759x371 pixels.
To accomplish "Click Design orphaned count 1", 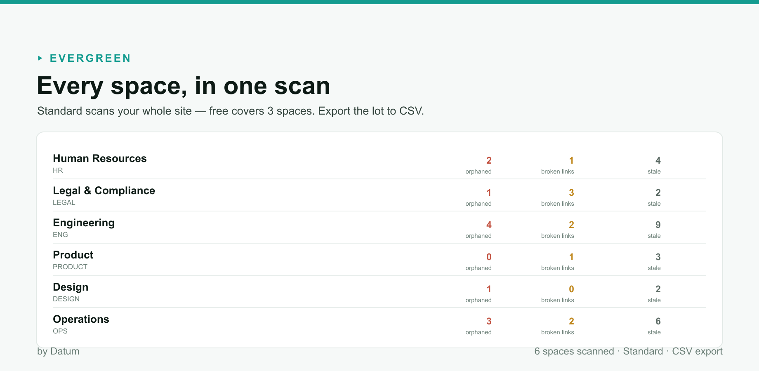I will (489, 289).
